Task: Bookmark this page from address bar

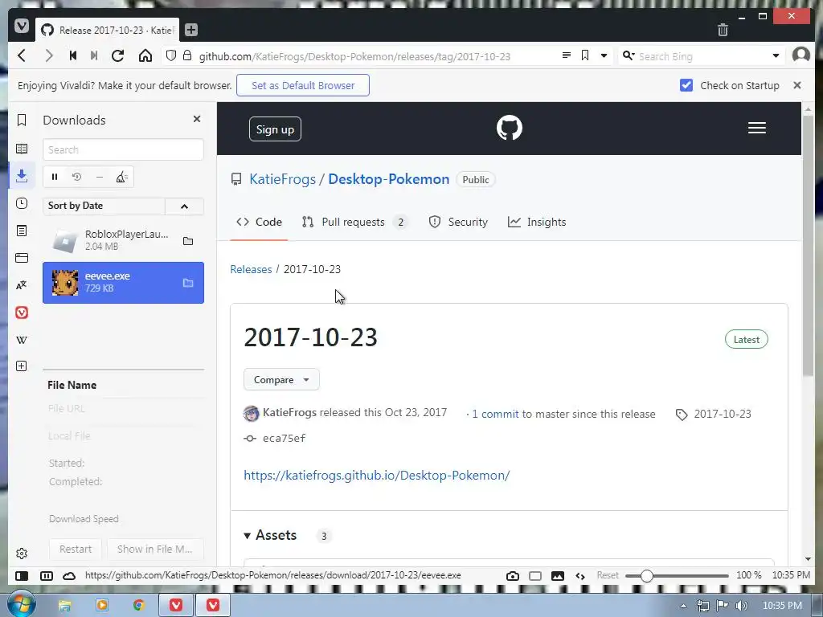Action: 585,55
